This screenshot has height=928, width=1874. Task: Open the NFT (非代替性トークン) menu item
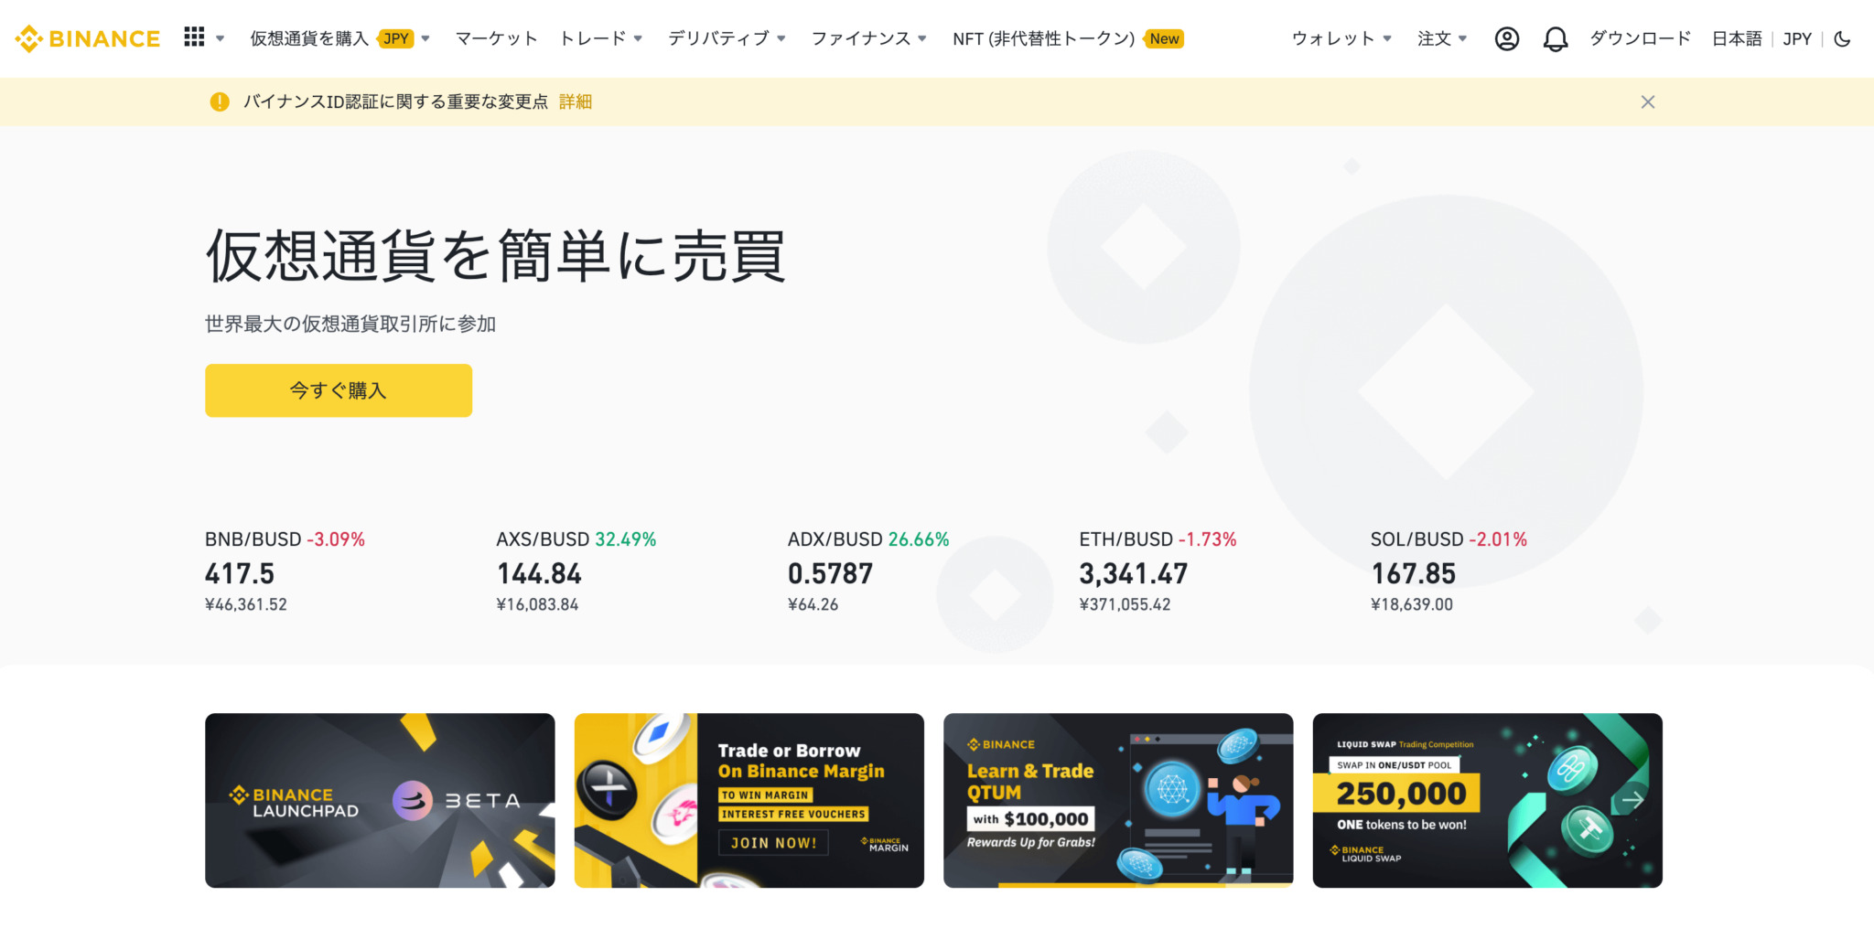tap(1043, 38)
